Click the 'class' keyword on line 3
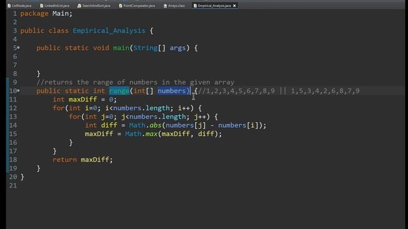Viewport: 408px width, 229px height. pos(59,31)
